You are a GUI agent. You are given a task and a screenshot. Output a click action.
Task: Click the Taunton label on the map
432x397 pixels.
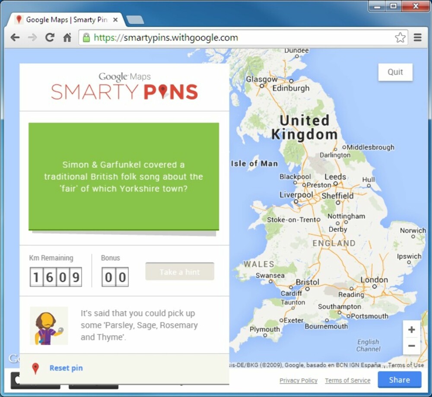[293, 302]
